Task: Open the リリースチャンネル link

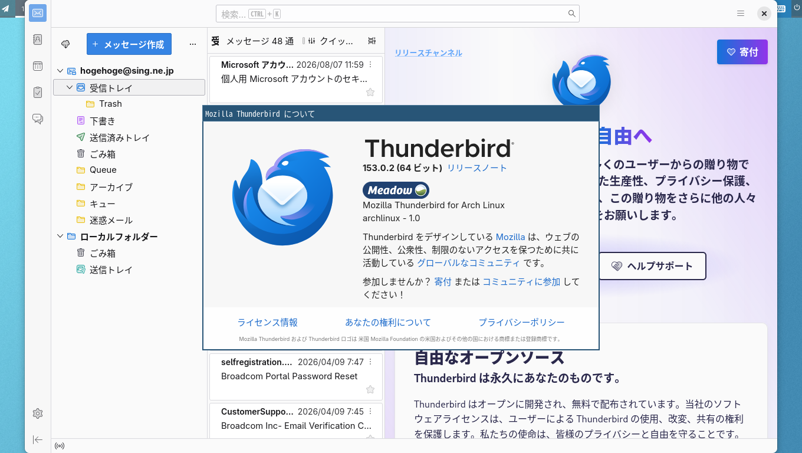Action: point(429,52)
